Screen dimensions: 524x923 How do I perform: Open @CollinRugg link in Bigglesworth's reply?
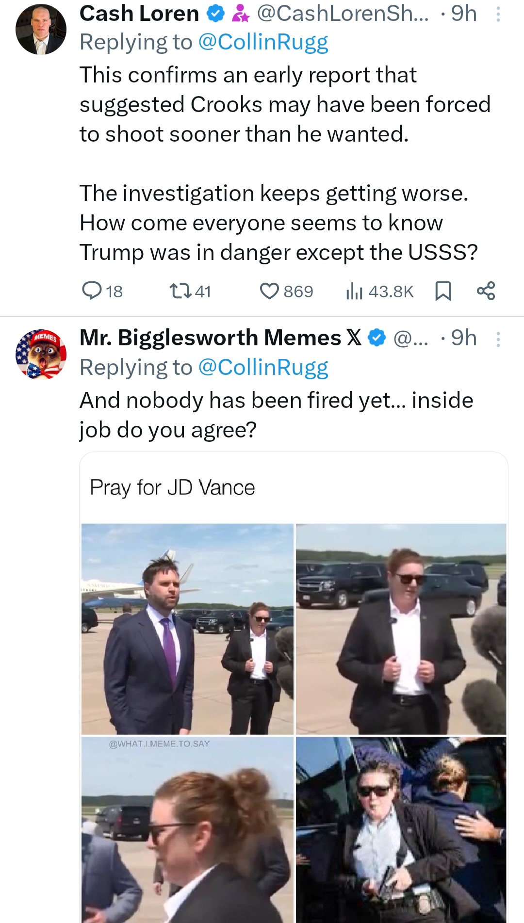[263, 368]
